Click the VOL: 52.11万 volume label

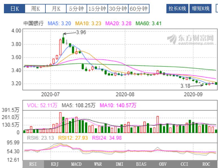click(42, 105)
